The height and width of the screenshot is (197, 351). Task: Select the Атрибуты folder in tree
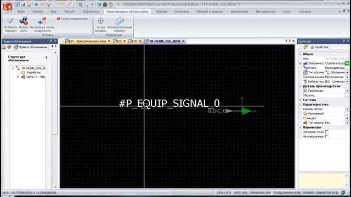point(31,72)
